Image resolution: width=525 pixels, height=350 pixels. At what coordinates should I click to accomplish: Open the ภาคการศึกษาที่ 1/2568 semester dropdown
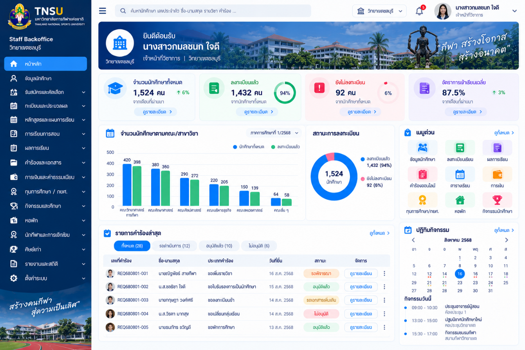pos(274,133)
